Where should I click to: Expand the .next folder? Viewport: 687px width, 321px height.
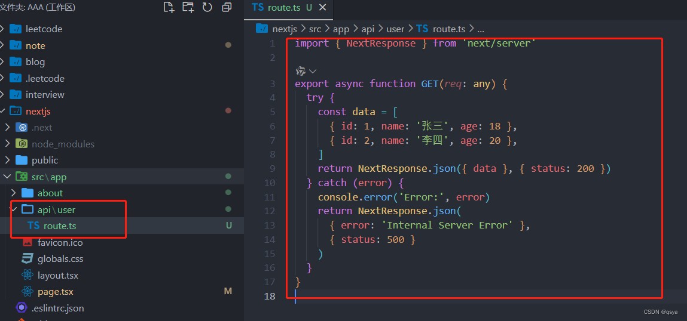tap(7, 127)
